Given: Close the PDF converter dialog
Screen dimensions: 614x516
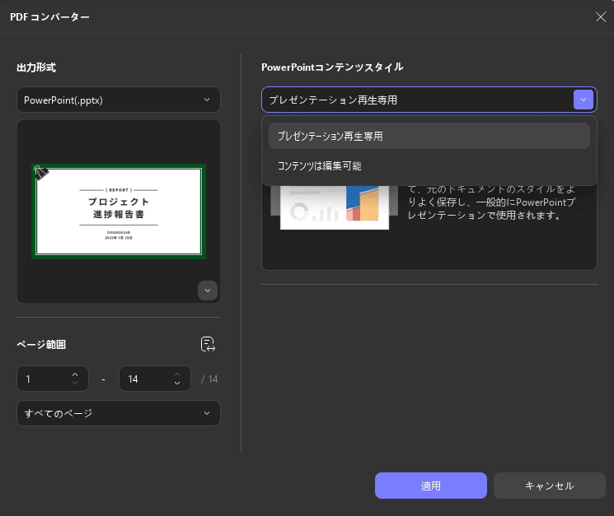Looking at the screenshot, I should click(x=600, y=16).
